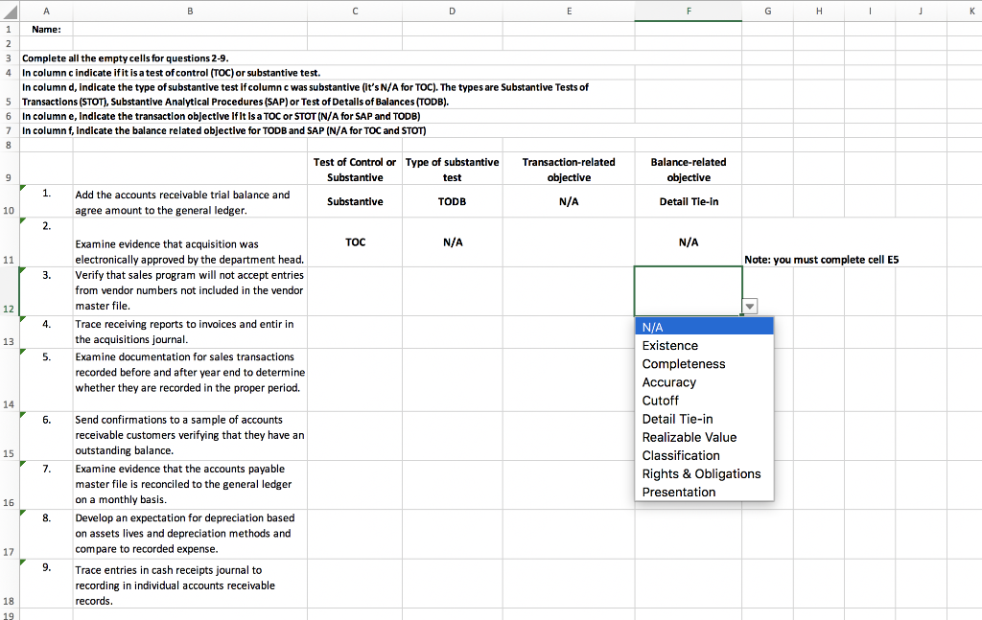
Task: Click the green Excel sheet corner marker in row 12
Action: tap(20, 270)
